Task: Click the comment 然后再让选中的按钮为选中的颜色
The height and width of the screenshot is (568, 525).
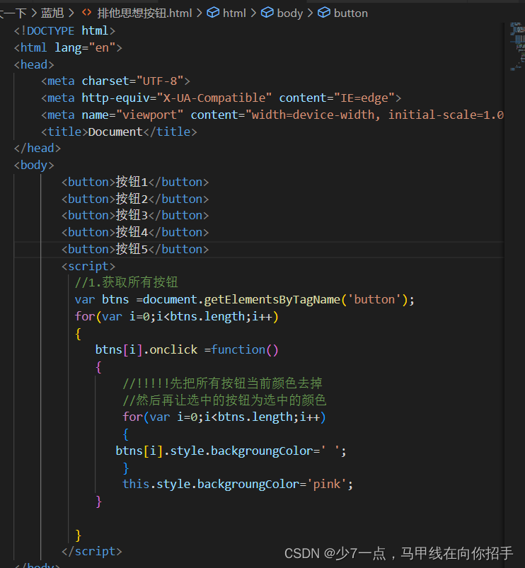Action: [224, 400]
